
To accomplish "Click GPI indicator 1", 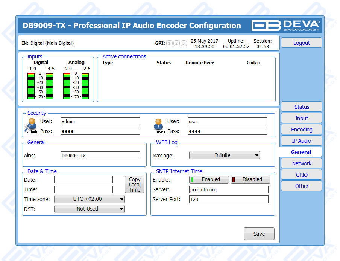I will point(169,43).
